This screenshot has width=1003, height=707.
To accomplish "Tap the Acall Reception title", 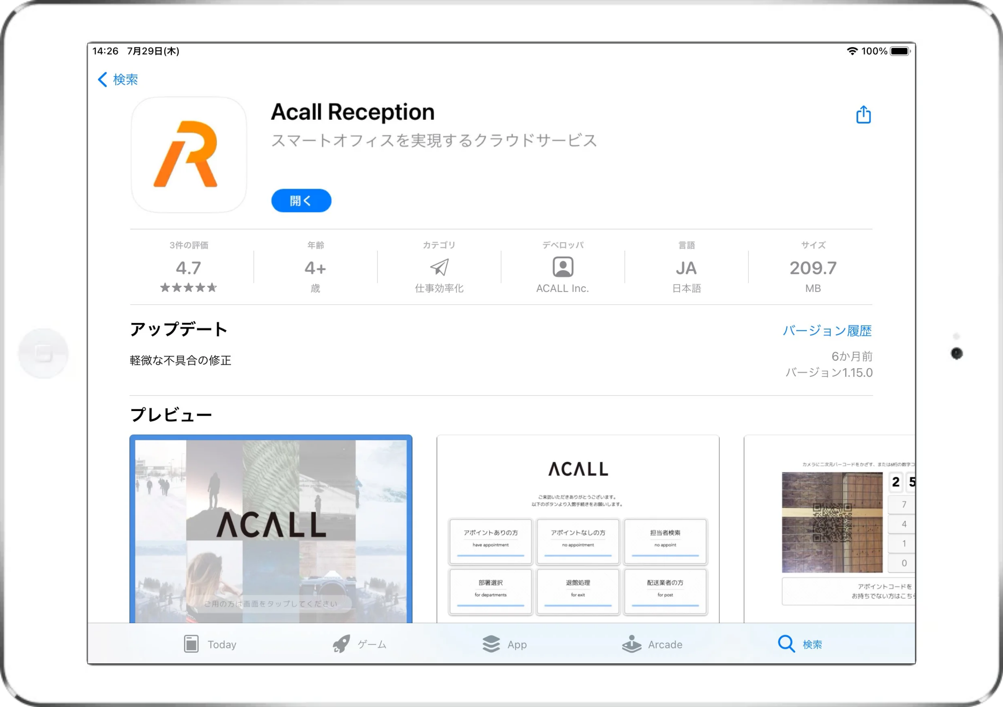I will (353, 112).
